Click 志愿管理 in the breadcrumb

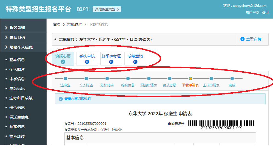(75, 24)
